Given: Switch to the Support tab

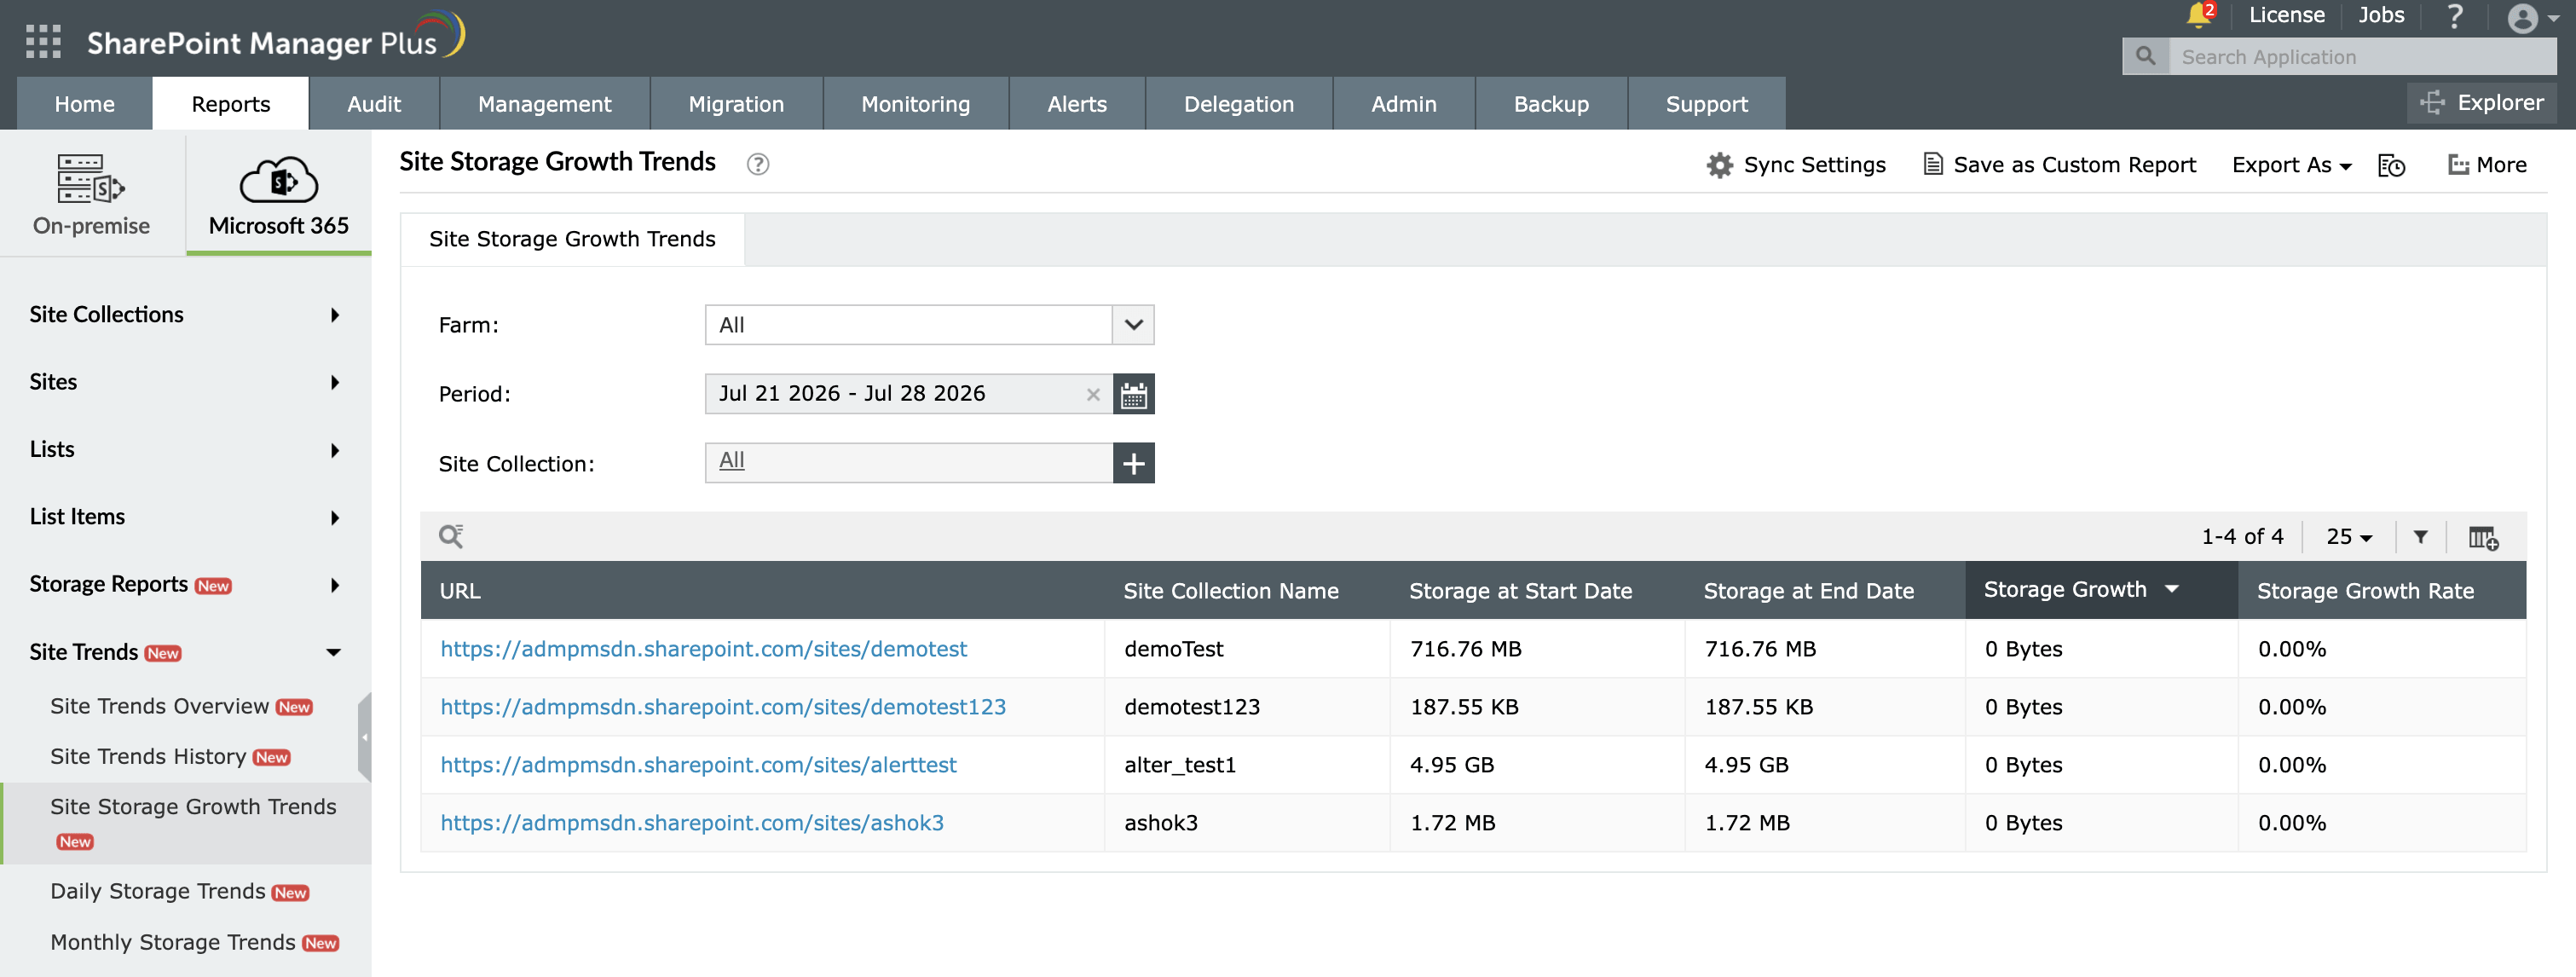Looking at the screenshot, I should [1707, 104].
